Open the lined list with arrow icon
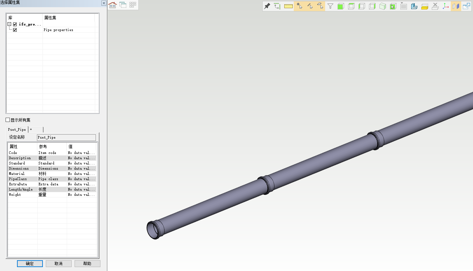The height and width of the screenshot is (271, 473). pos(404,6)
